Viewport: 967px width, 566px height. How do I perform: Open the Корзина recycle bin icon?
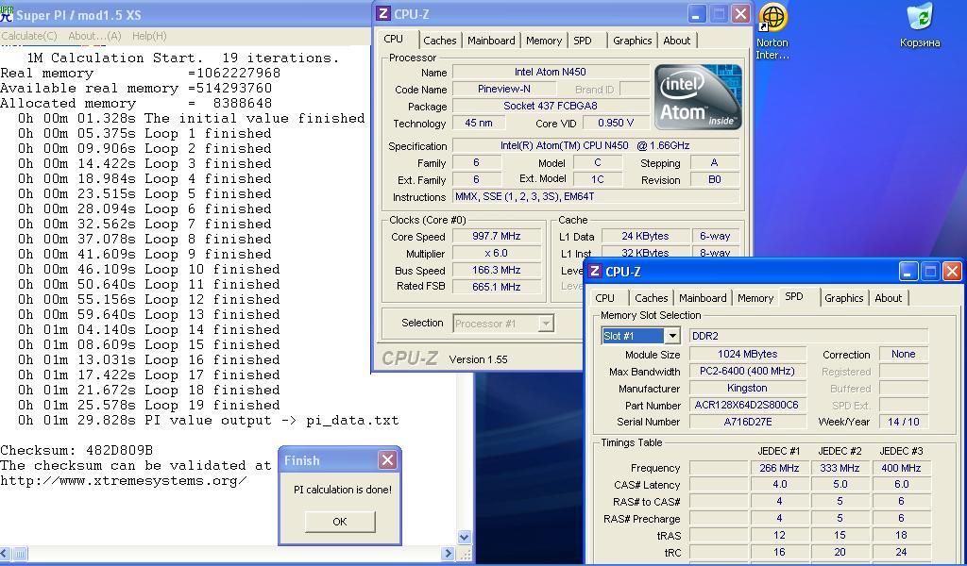pyautogui.click(x=920, y=26)
